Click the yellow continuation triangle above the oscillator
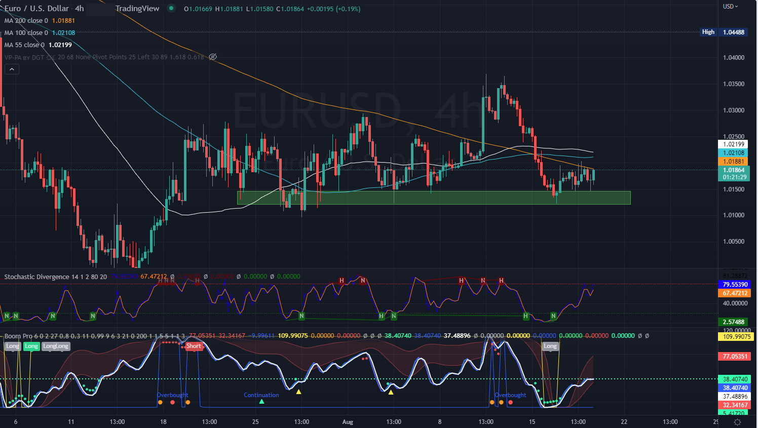This screenshot has width=758, height=428. pyautogui.click(x=298, y=392)
